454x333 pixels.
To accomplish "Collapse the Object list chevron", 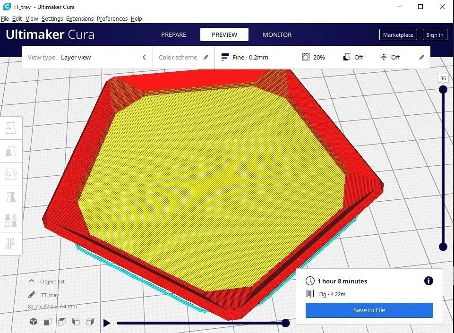I will (32, 281).
